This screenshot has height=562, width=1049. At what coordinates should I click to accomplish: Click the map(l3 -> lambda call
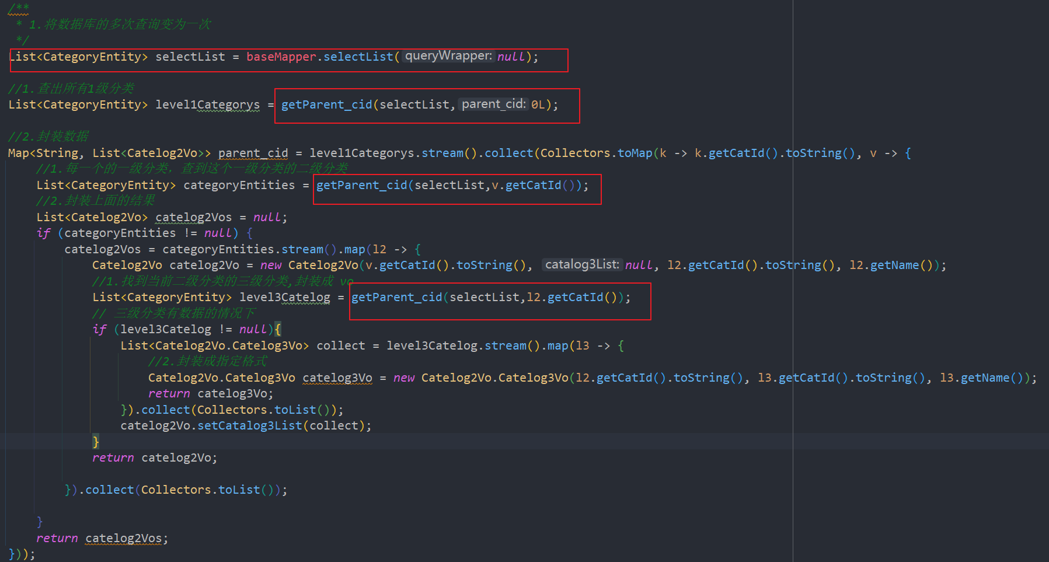pos(586,345)
